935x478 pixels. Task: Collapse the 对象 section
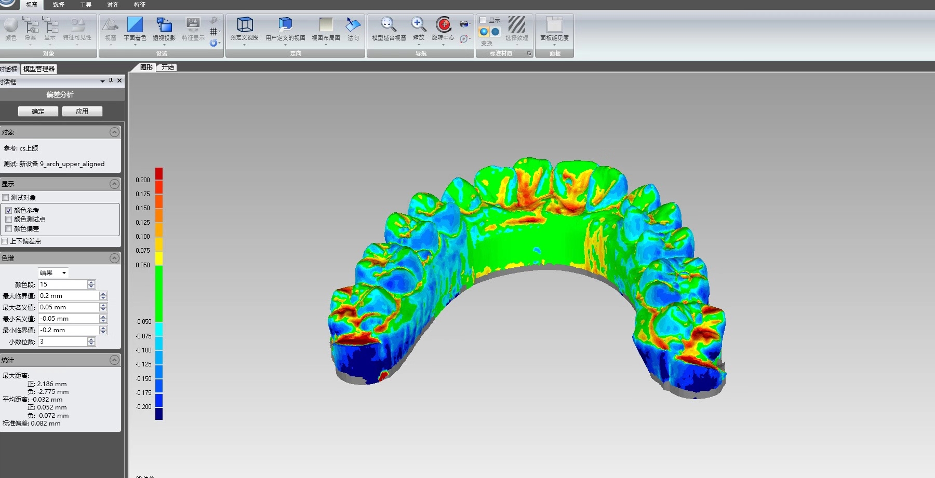[x=114, y=132]
